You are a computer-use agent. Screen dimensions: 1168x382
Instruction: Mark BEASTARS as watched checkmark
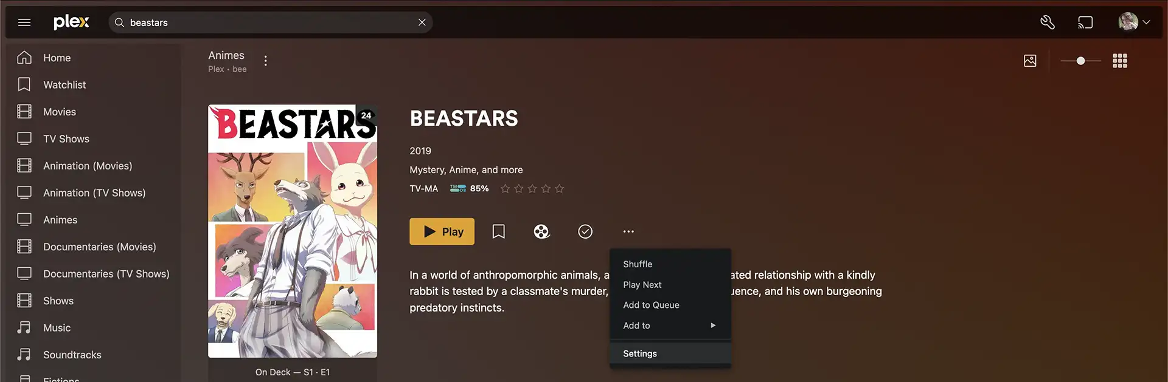[585, 231]
